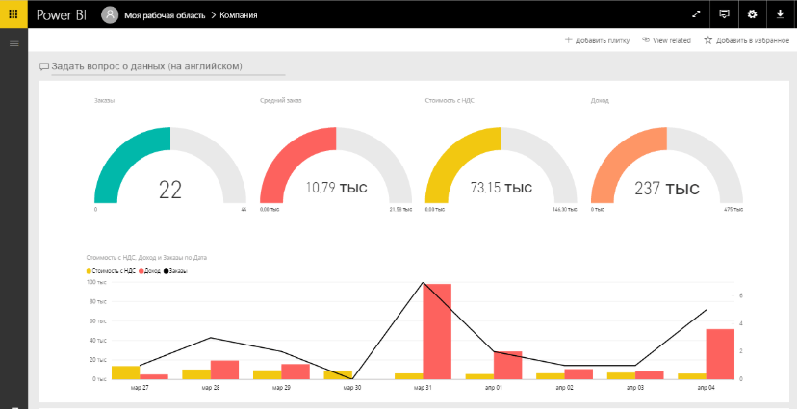Click the View related link icon
This screenshot has width=797, height=409.
[646, 40]
